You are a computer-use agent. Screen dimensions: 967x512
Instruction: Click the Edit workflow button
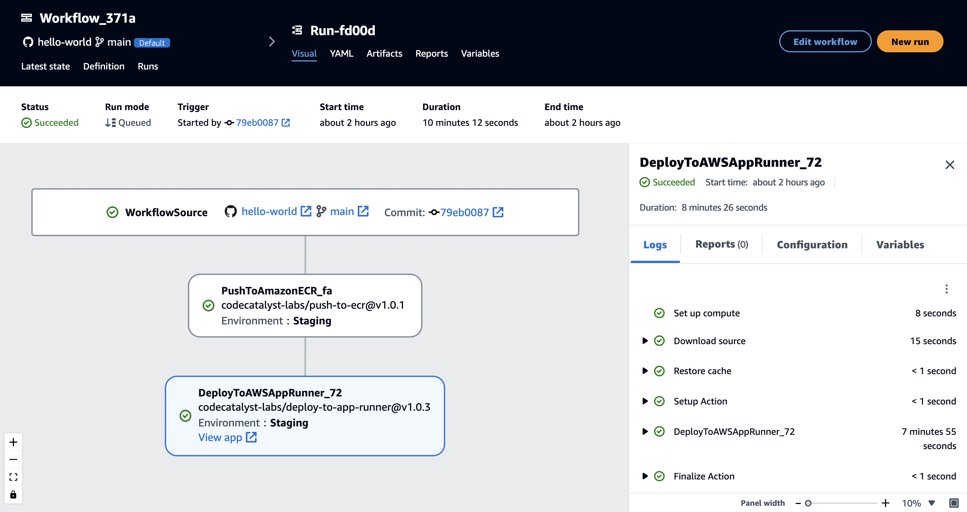pyautogui.click(x=825, y=41)
